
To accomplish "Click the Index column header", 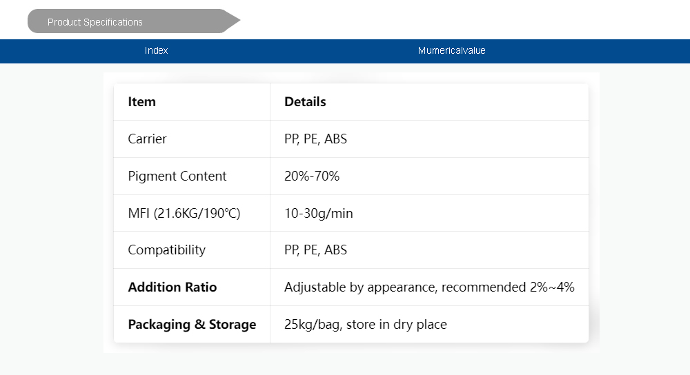I will pos(157,50).
